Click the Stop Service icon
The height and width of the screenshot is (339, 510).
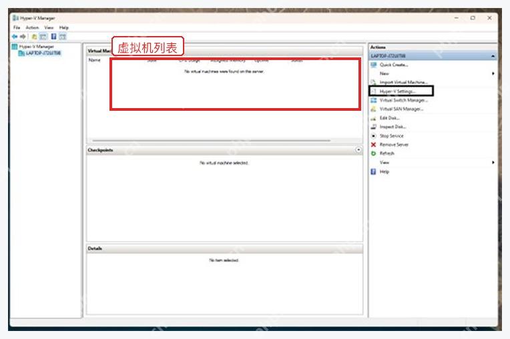click(x=373, y=136)
